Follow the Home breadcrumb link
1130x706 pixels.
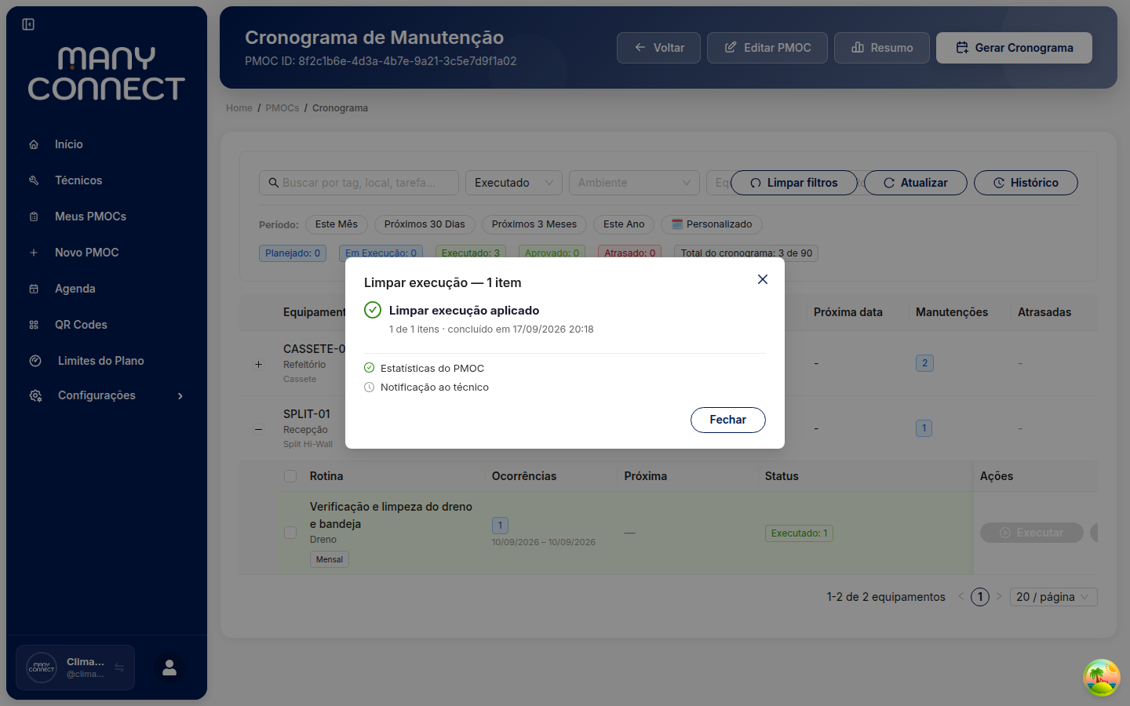pyautogui.click(x=239, y=108)
